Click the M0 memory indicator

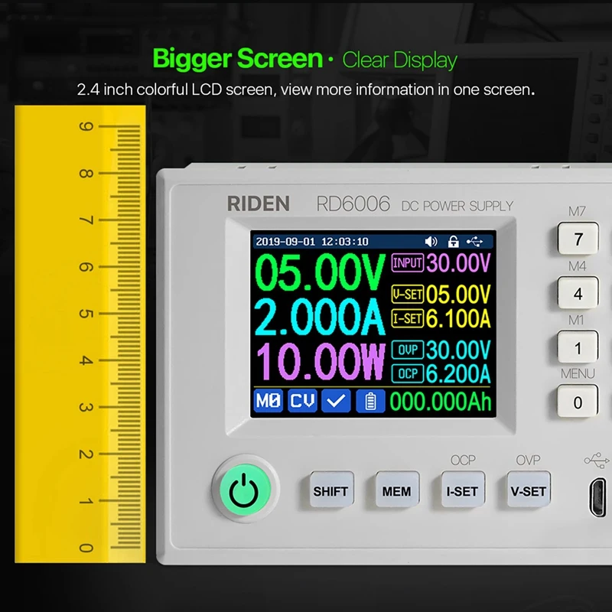[x=268, y=401]
